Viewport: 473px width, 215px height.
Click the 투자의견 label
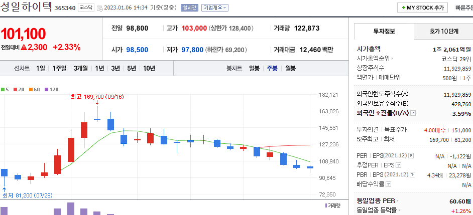[x=368, y=130]
